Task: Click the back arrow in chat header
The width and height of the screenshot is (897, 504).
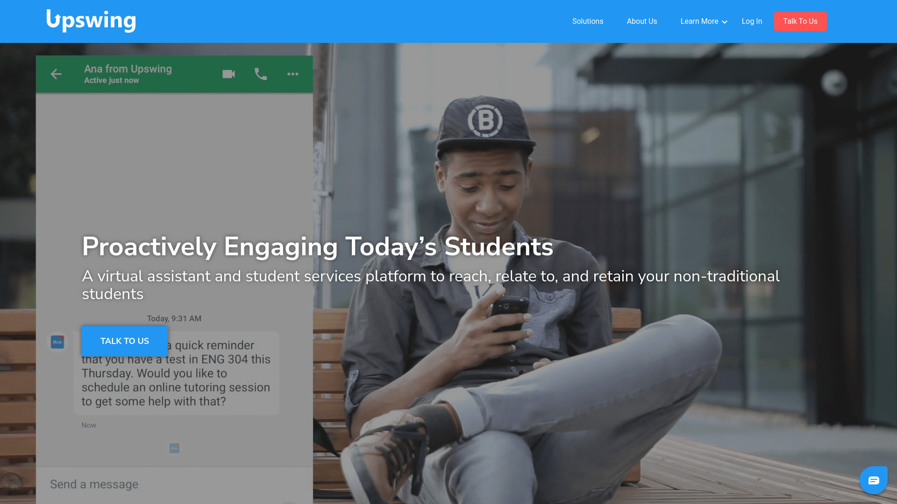Action: [x=56, y=74]
